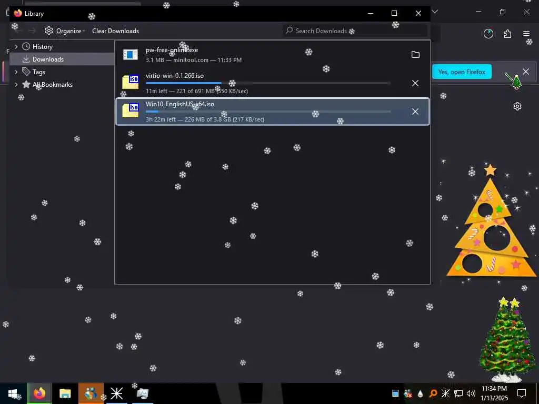
Task: Click the snowflake tray icon
Action: (x=445, y=393)
